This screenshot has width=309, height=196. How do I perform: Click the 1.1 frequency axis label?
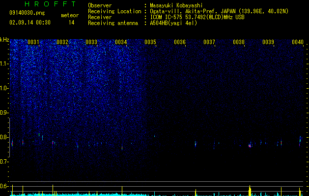(x=4, y=64)
